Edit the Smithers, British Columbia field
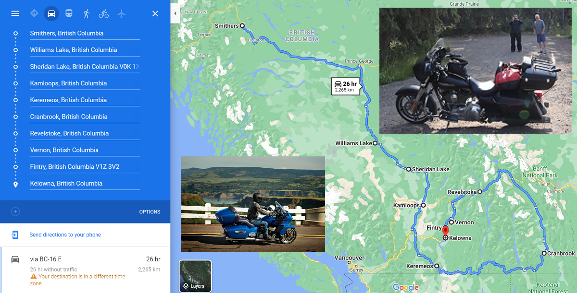The image size is (577, 293). [85, 34]
